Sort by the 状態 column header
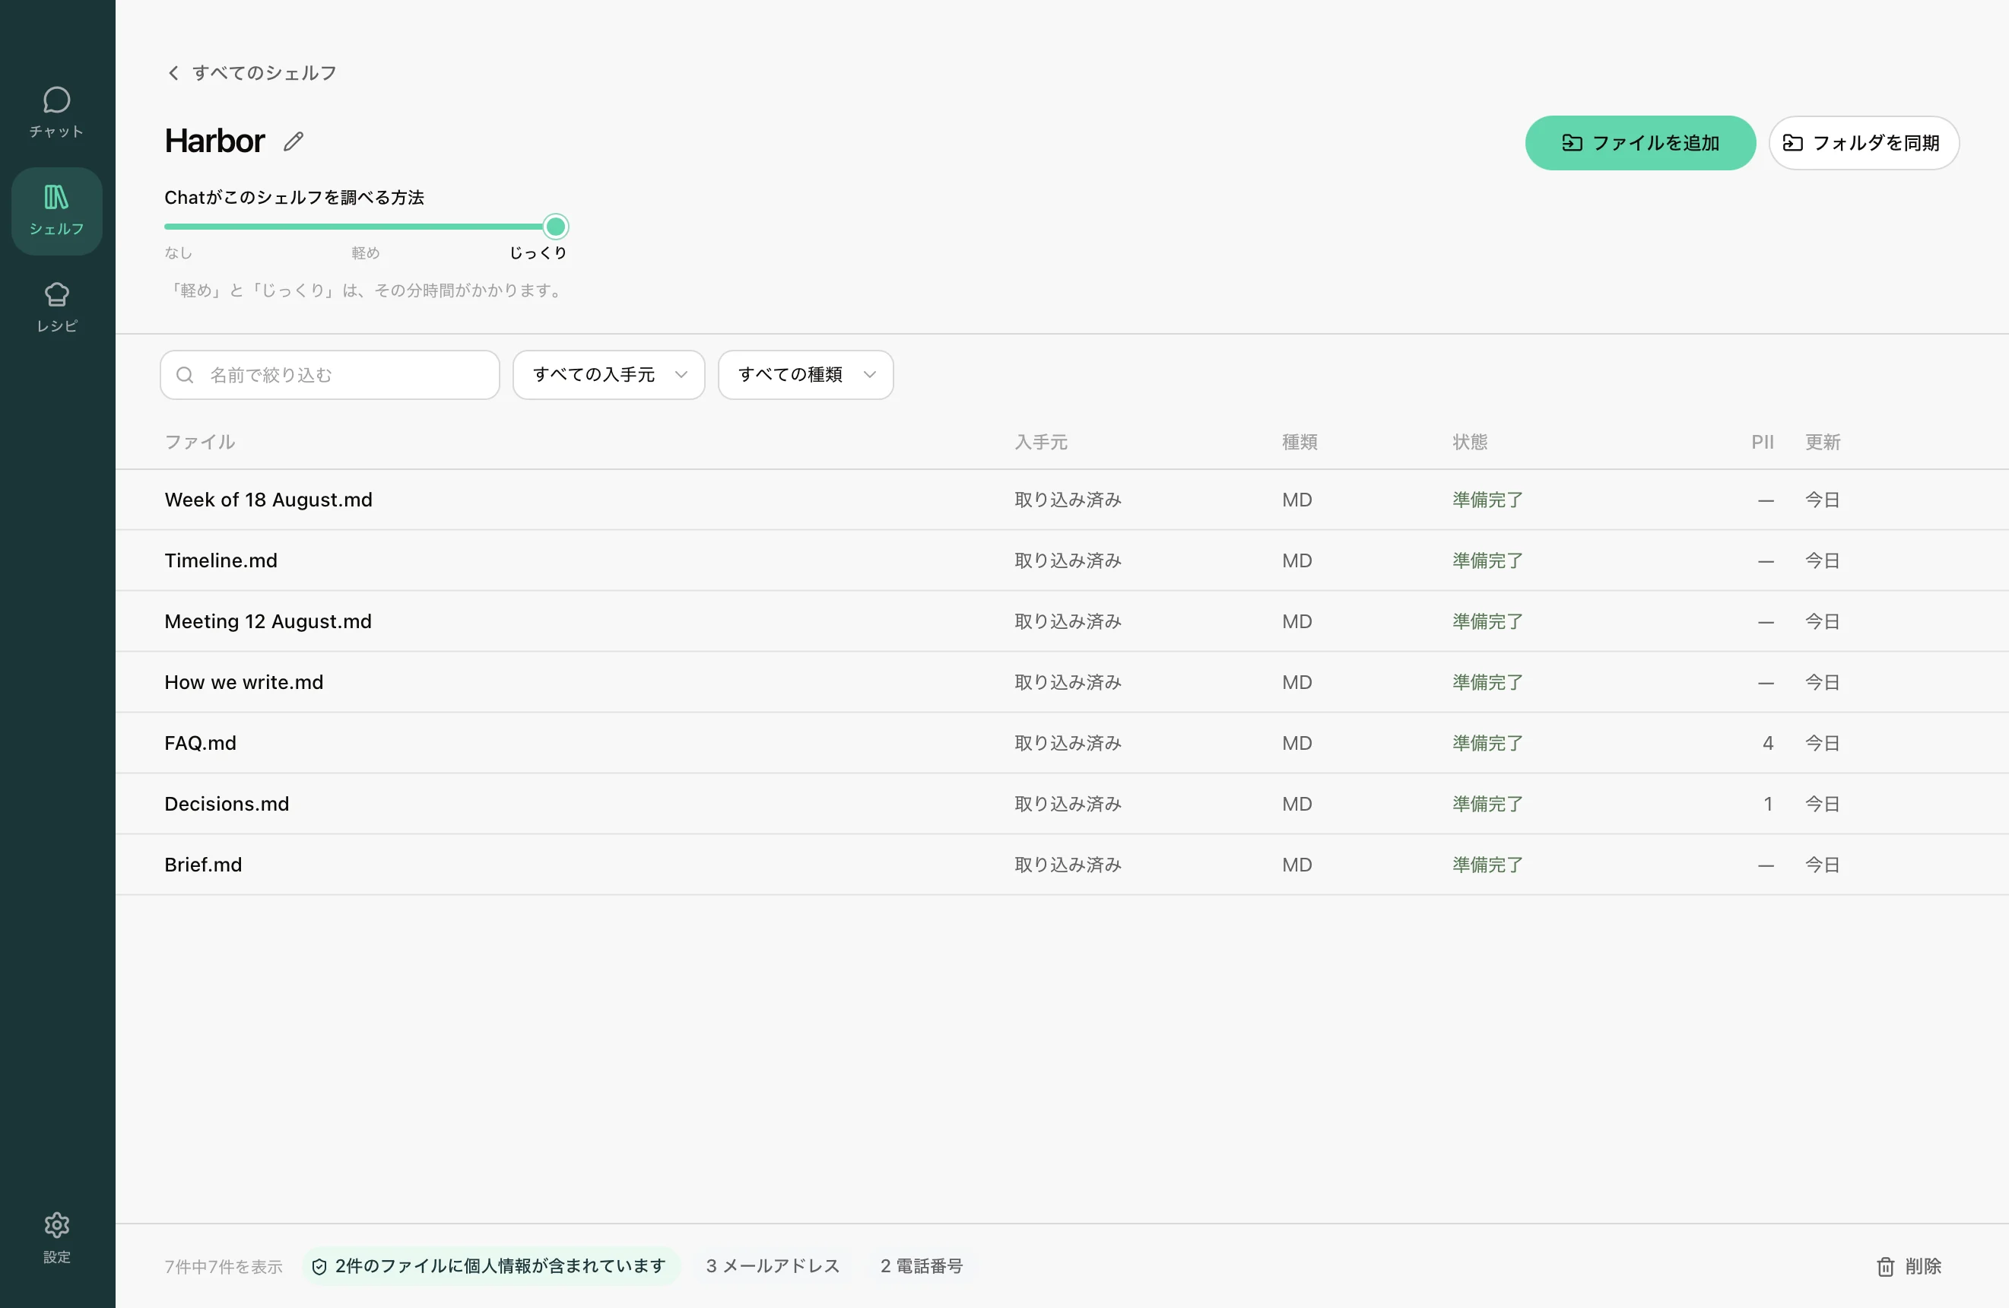This screenshot has width=2009, height=1308. click(x=1470, y=442)
